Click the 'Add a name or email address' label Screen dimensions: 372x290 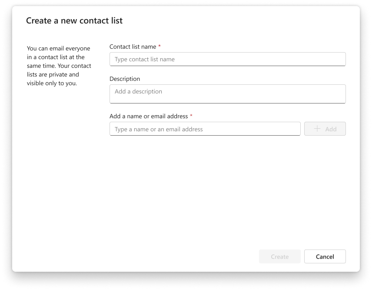pyautogui.click(x=149, y=117)
